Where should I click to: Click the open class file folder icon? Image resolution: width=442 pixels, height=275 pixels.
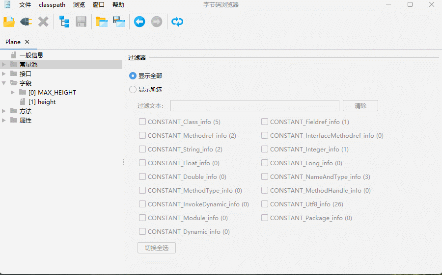tap(9, 22)
